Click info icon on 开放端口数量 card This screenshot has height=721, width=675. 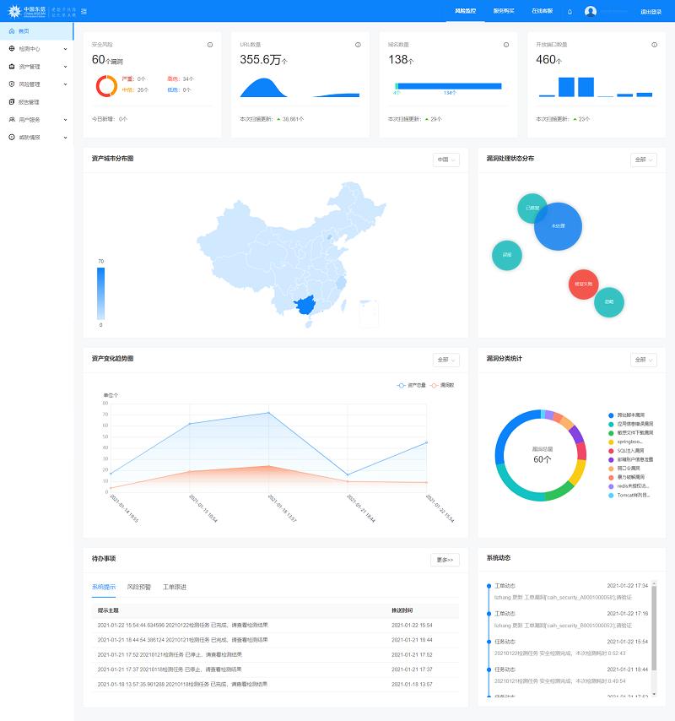pos(654,45)
